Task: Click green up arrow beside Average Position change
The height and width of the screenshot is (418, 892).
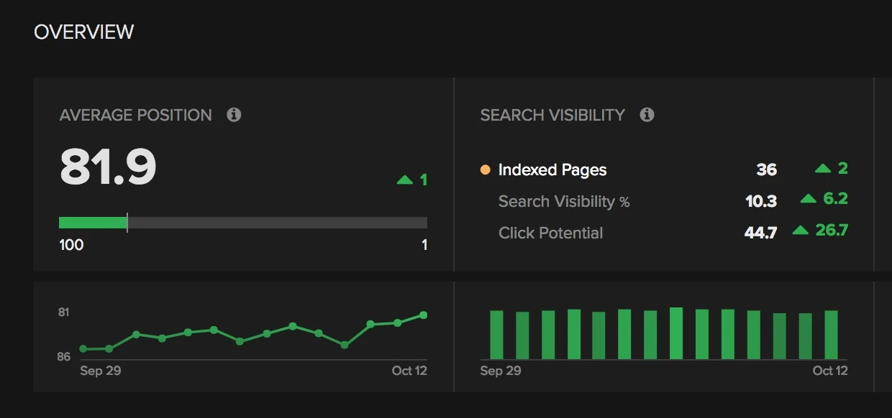Action: 405,180
